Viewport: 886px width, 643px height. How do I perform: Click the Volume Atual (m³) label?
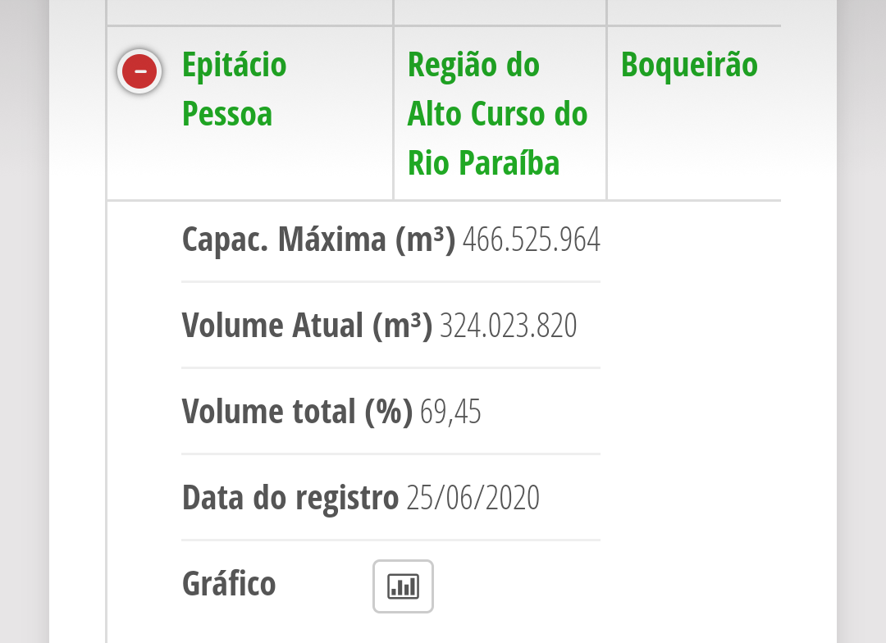[307, 326]
